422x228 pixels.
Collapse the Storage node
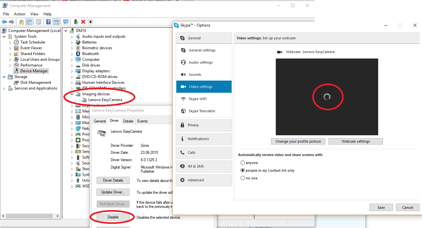[4, 77]
